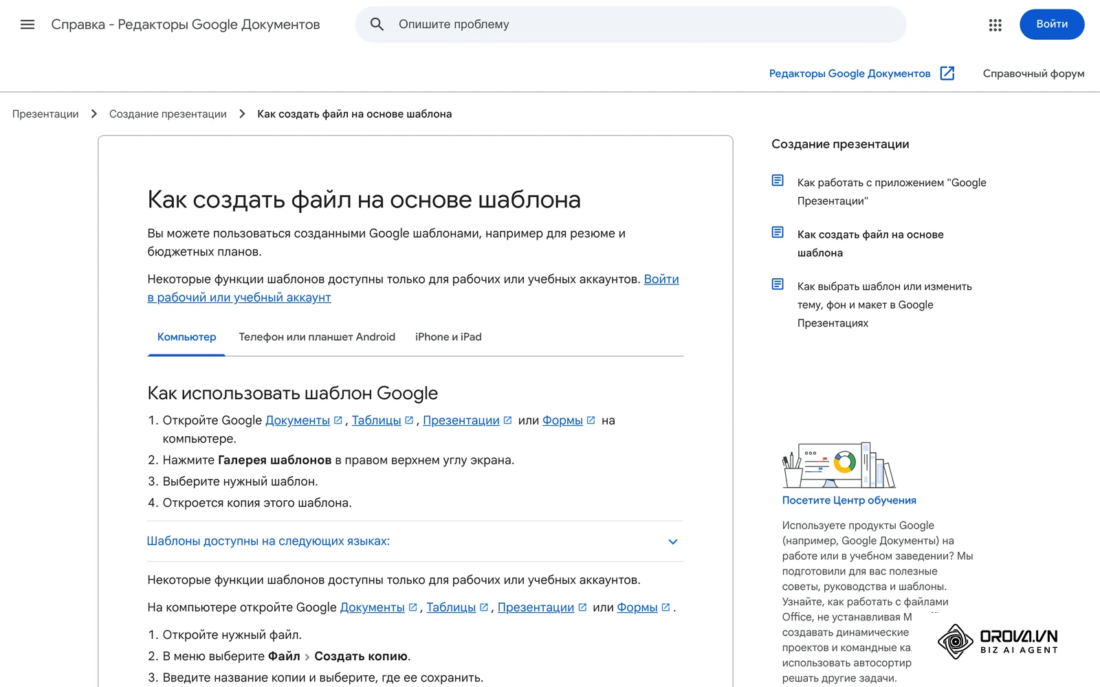
Task: Open sidebar article Как работать с приложением
Action: click(892, 192)
